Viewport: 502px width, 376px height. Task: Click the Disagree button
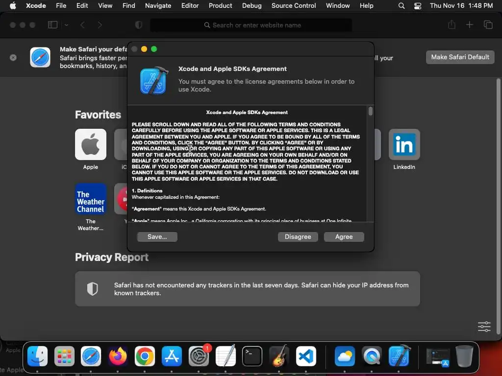tap(298, 236)
